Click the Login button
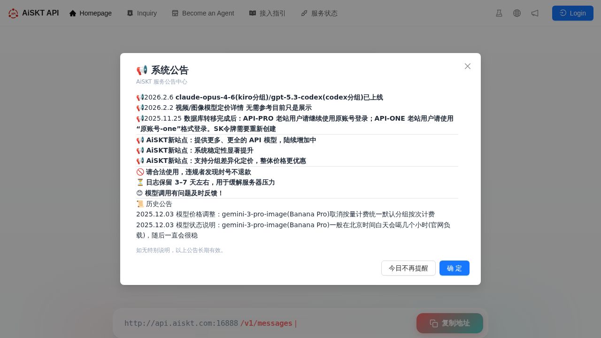 point(573,13)
